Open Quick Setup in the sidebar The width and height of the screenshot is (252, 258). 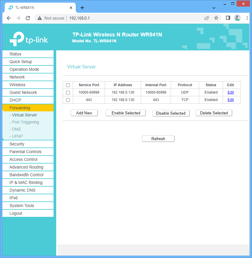tap(28, 62)
